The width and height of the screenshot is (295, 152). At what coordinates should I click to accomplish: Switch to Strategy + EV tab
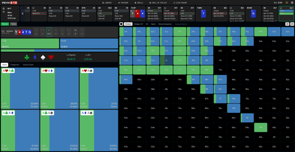139,24
